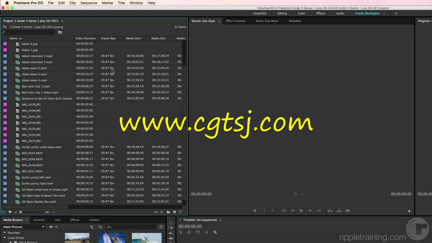The height and width of the screenshot is (243, 432).
Task: Switch to the Editing workspace
Action: coord(282,13)
